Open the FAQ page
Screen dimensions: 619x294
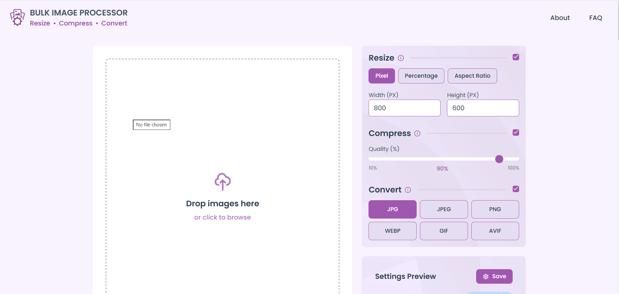click(x=595, y=18)
